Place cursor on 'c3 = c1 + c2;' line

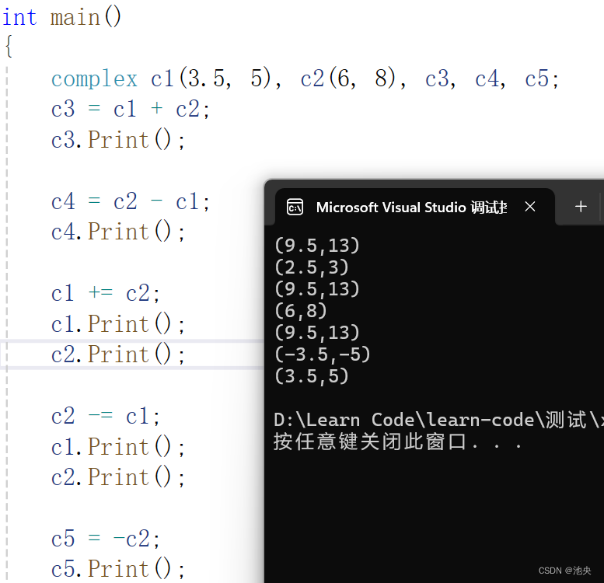131,109
